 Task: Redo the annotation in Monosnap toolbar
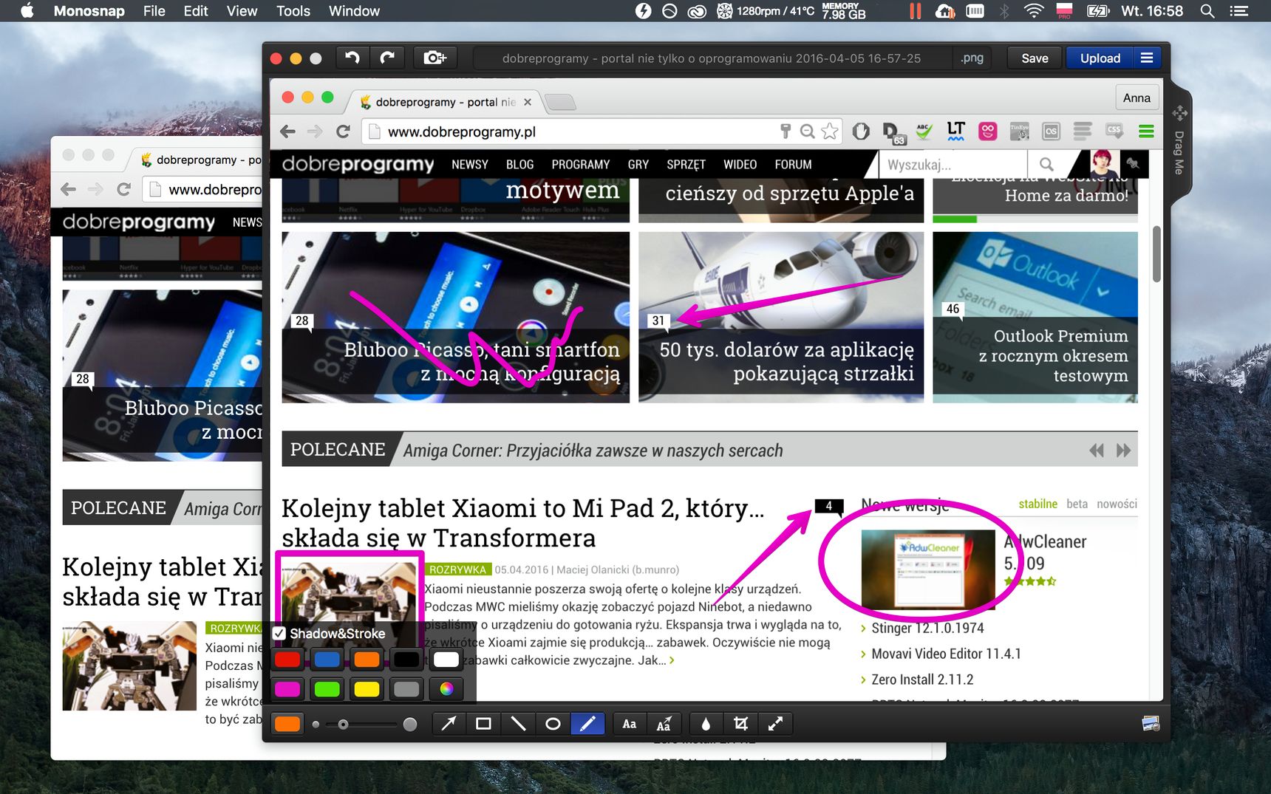point(387,58)
